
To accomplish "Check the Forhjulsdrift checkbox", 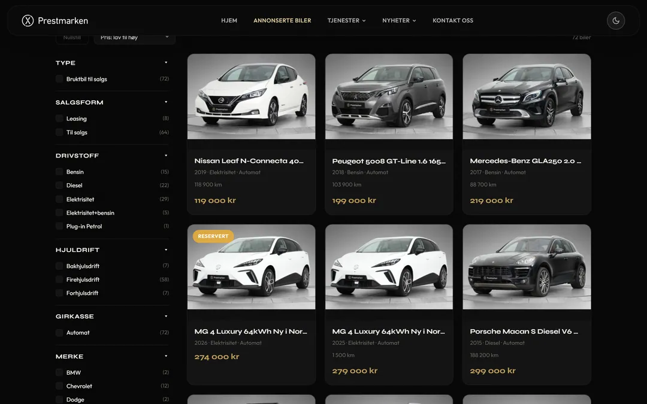I will tap(59, 293).
